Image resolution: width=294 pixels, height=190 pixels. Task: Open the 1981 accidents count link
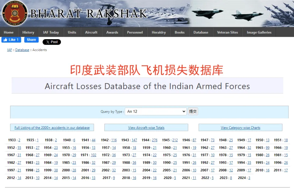coord(286,155)
